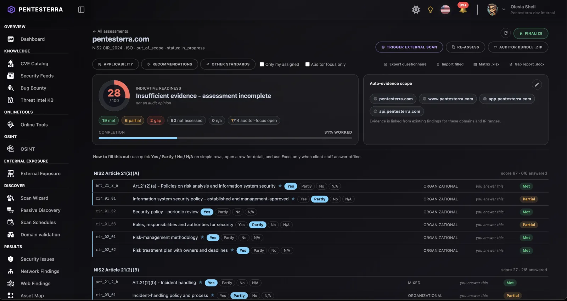
Task: Enable the Only my assigned checkbox
Action: tap(262, 64)
